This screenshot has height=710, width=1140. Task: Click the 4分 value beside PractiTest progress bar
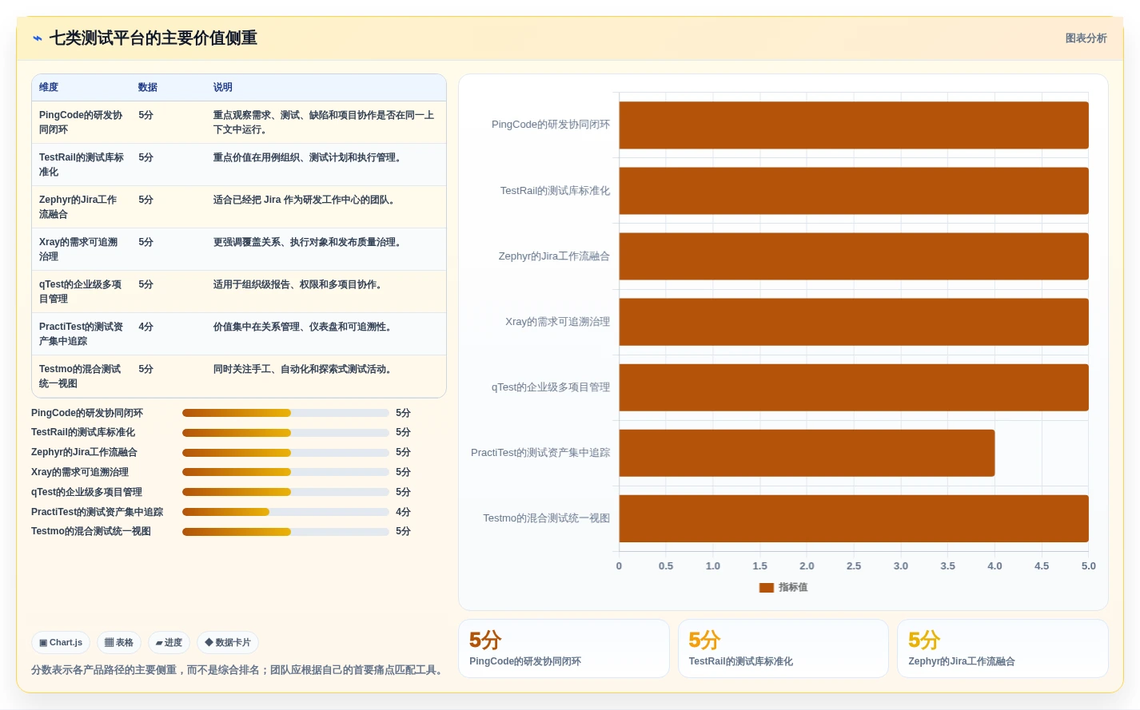(403, 512)
